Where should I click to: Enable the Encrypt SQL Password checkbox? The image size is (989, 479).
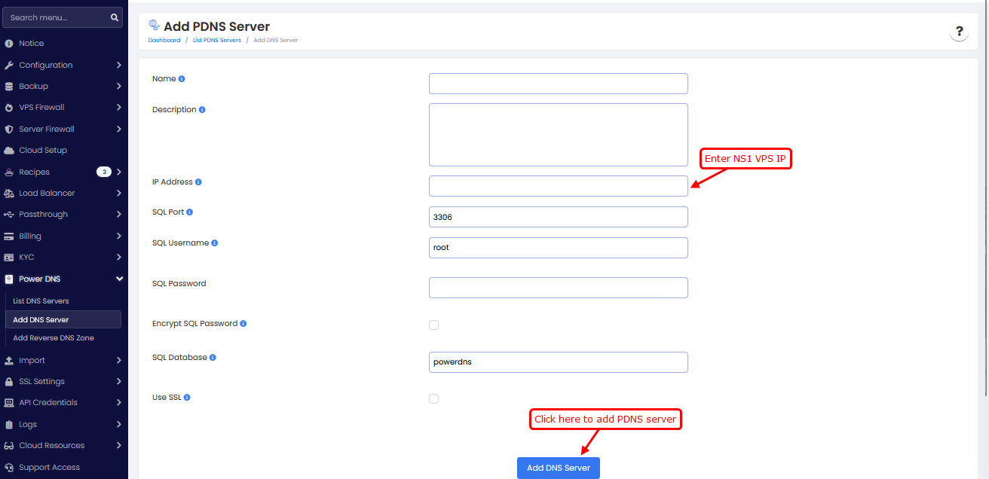tap(433, 325)
